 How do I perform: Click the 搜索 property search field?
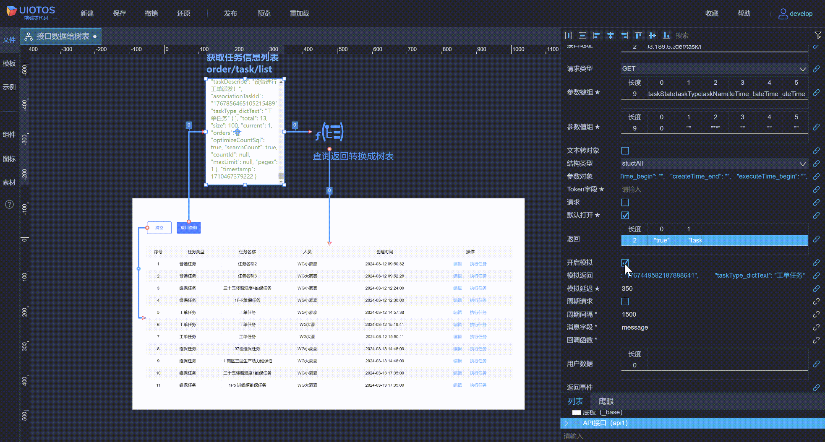click(743, 36)
